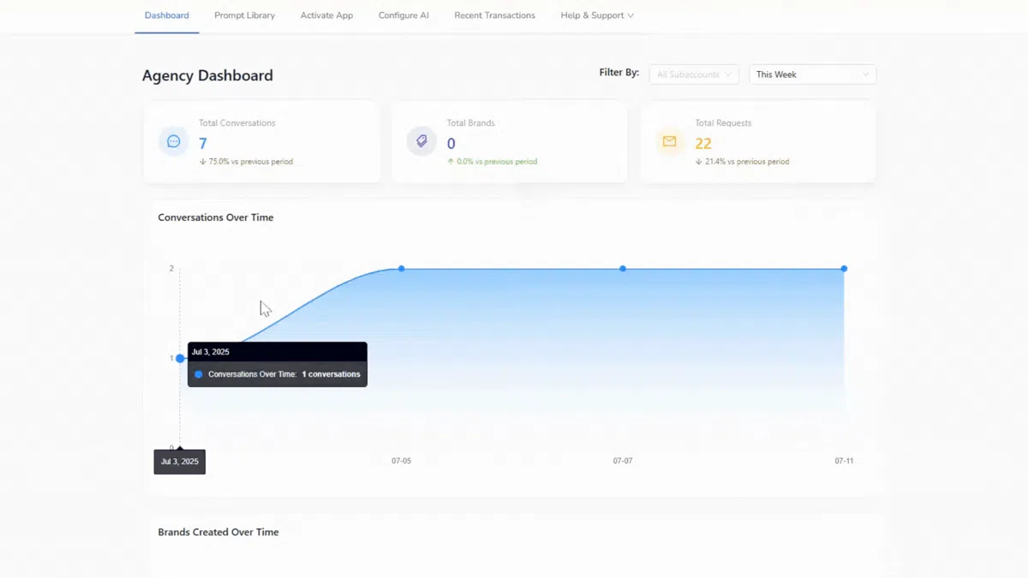This screenshot has width=1028, height=578.
Task: Select the 07-05 data point on chart
Action: pyautogui.click(x=401, y=269)
